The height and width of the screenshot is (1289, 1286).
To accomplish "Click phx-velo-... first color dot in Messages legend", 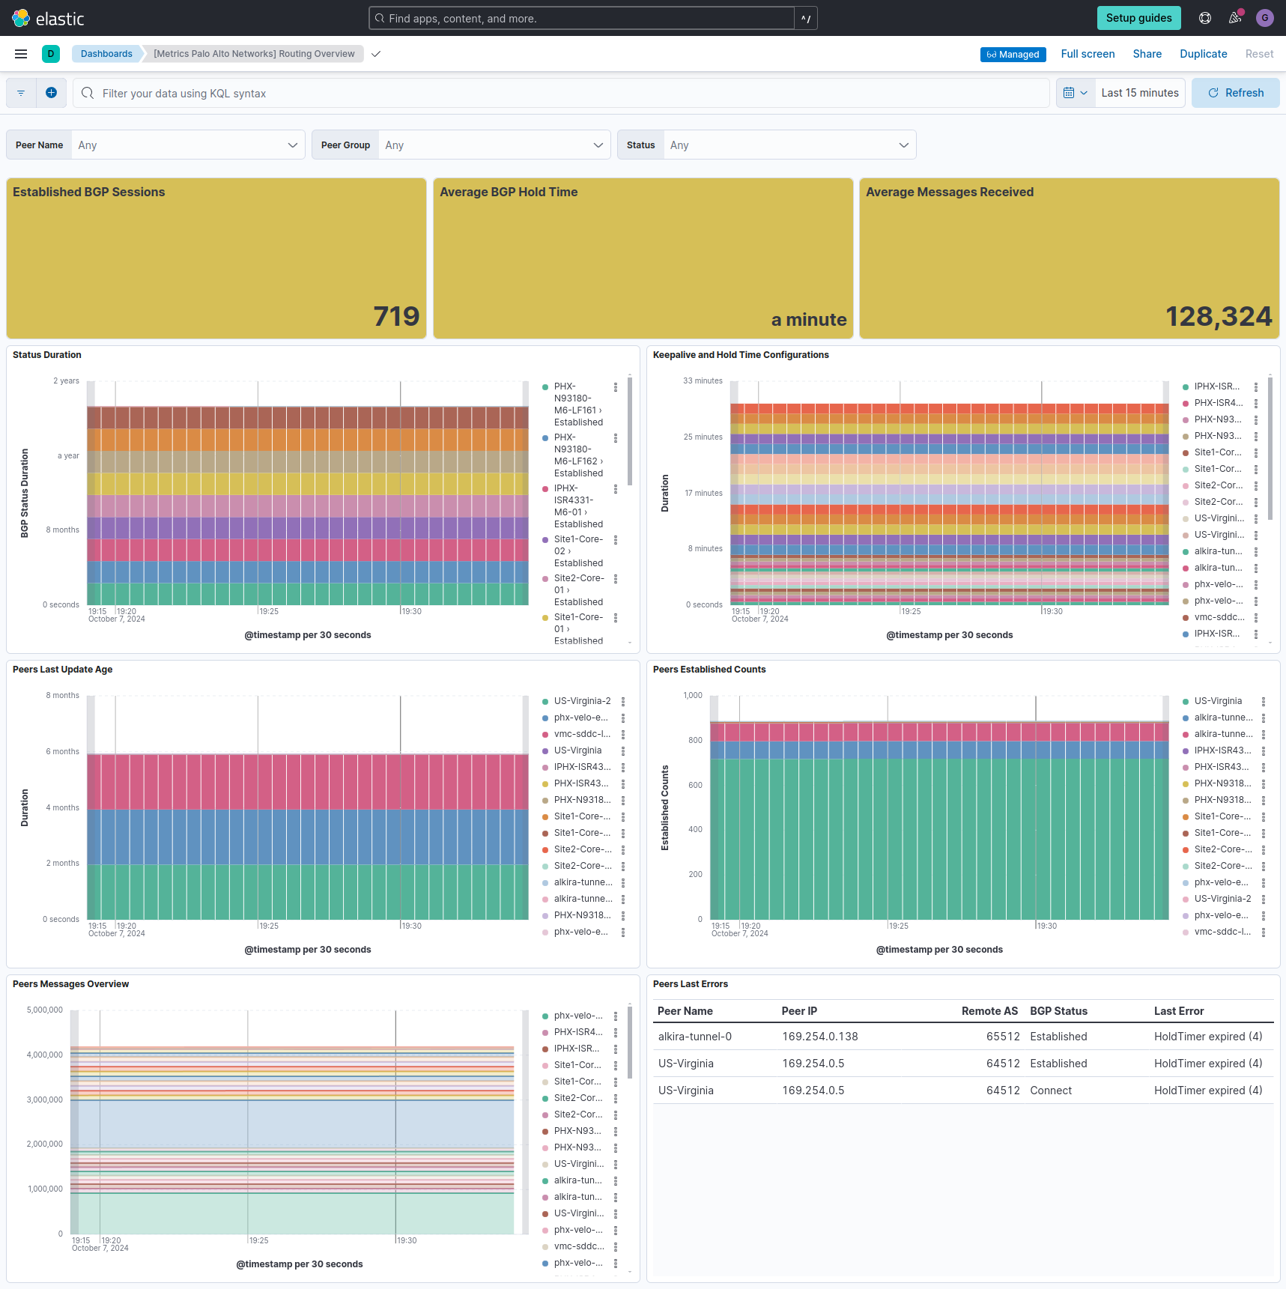I will pyautogui.click(x=545, y=1016).
